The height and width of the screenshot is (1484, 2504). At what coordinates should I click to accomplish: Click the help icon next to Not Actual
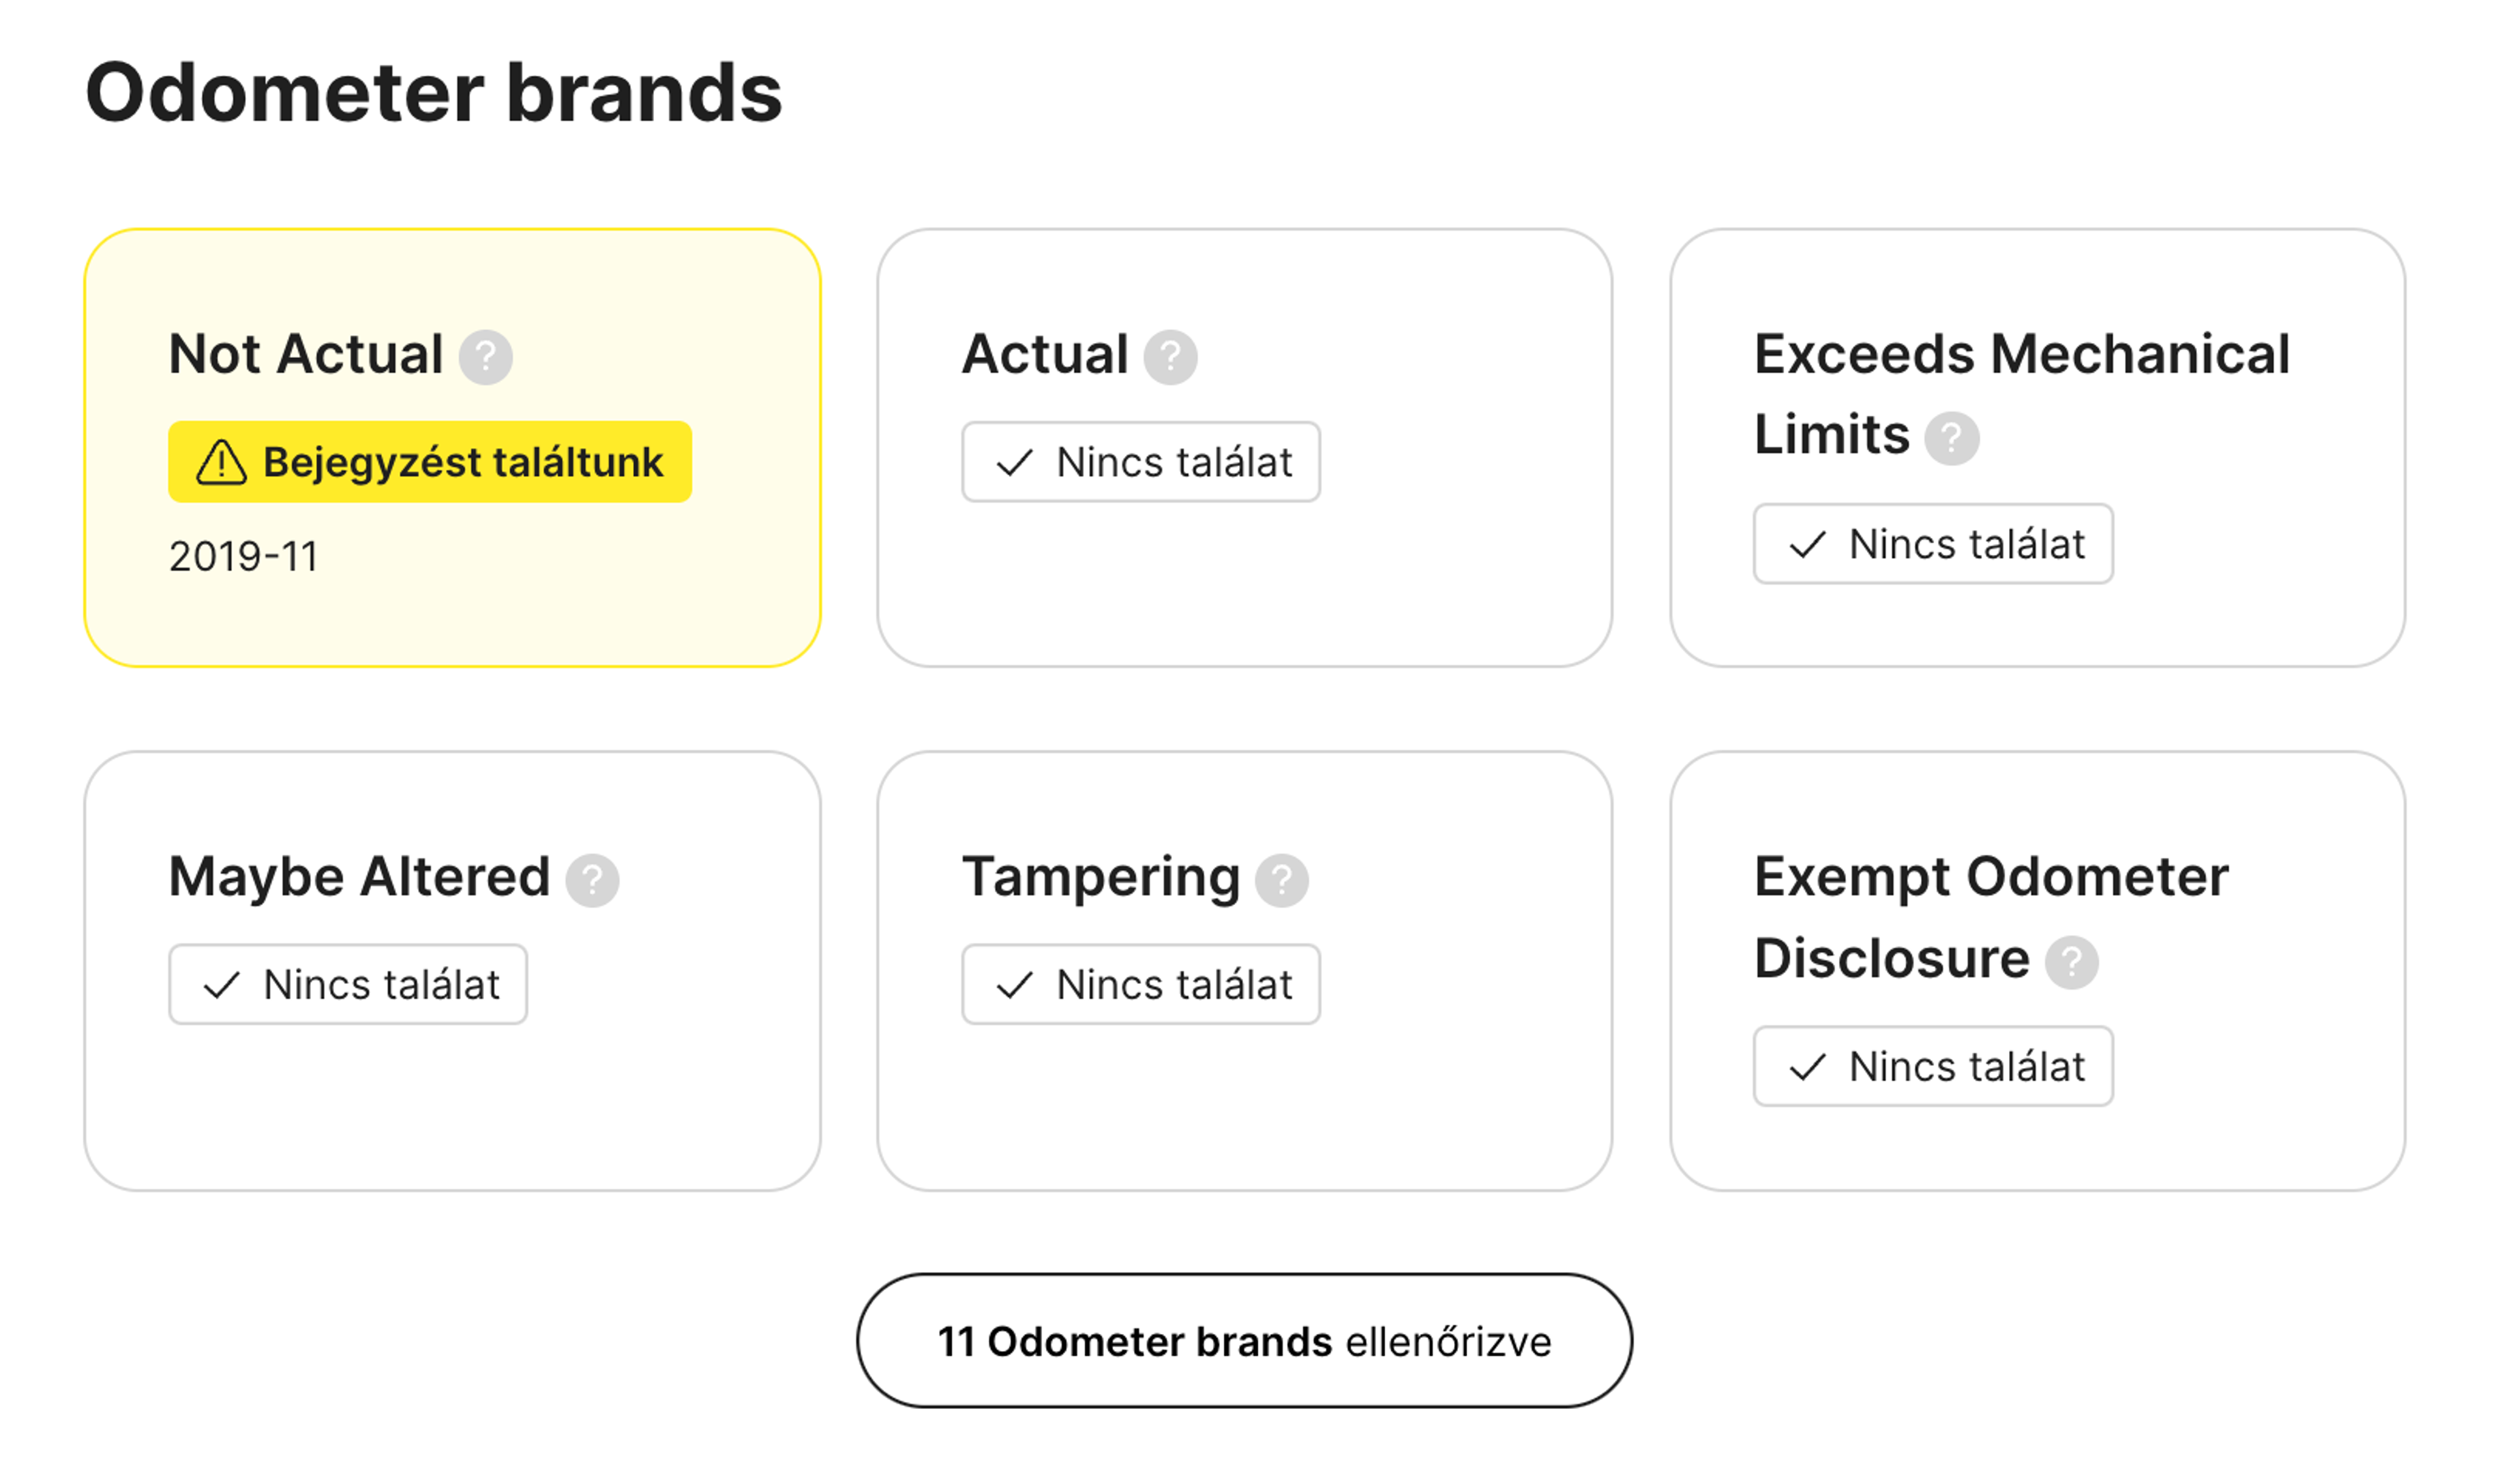(x=485, y=357)
